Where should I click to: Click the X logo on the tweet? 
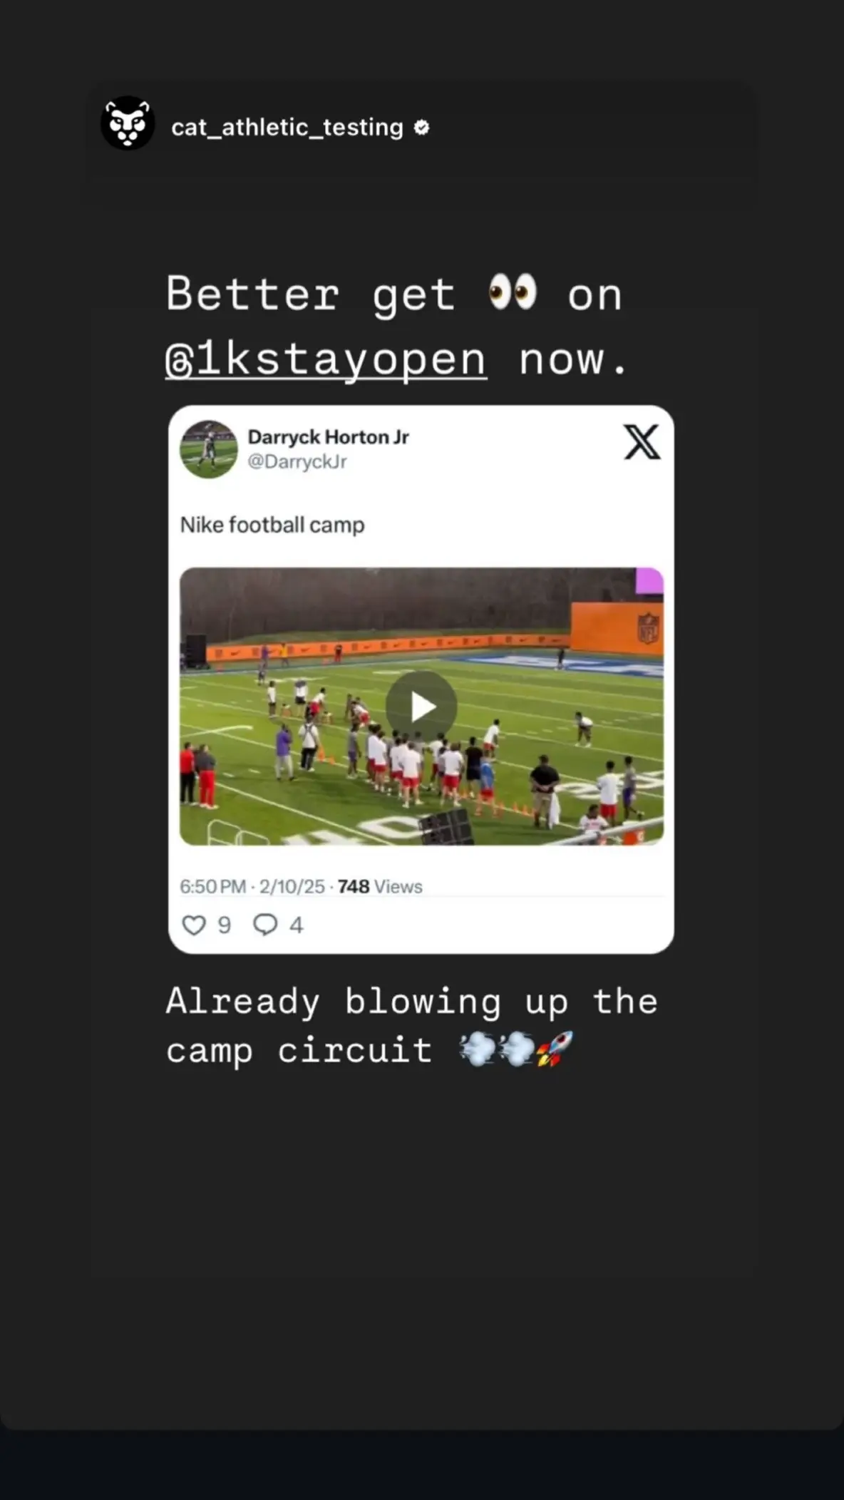point(642,442)
